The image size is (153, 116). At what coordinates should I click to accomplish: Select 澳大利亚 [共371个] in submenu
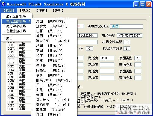54,41
